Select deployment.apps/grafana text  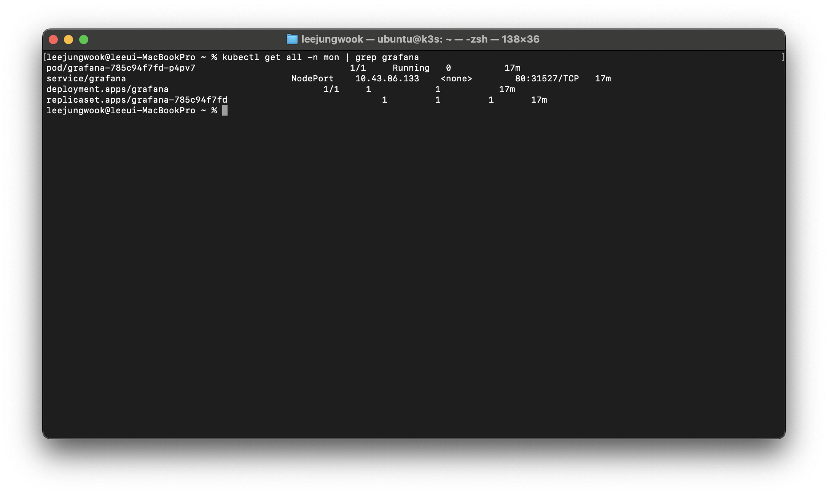pos(107,89)
